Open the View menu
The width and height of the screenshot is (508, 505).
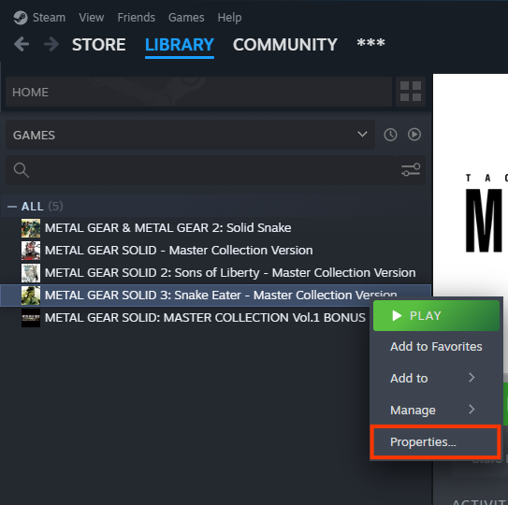(92, 18)
